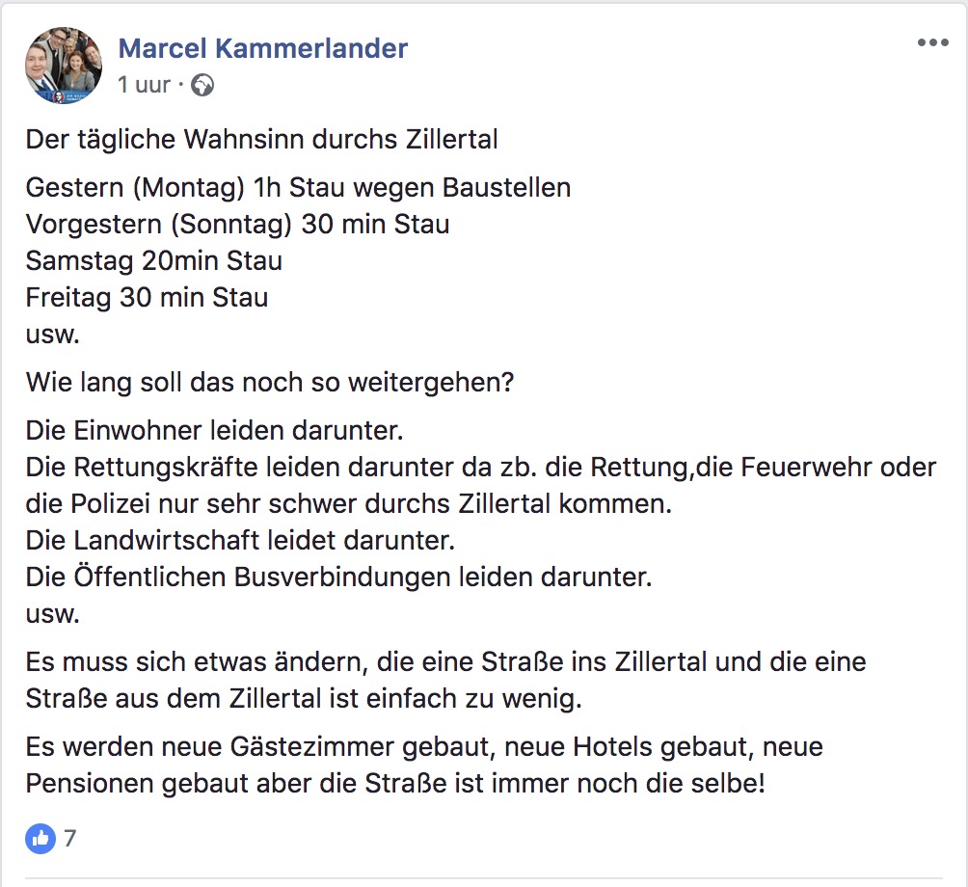Screen dimensions: 968x887
Task: Open Marcel Kammerlander's profile picture
Action: [x=63, y=66]
